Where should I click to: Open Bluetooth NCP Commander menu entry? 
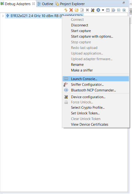(93, 90)
